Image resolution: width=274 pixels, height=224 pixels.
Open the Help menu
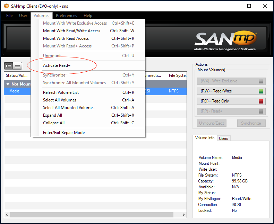(88, 16)
